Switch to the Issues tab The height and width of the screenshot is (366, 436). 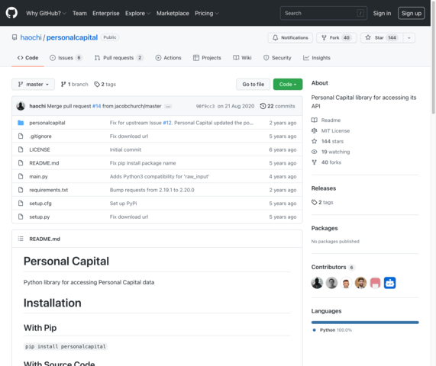coord(66,58)
